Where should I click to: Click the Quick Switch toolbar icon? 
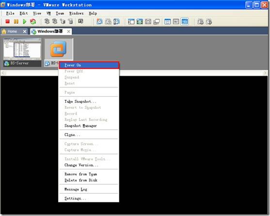coord(148,21)
